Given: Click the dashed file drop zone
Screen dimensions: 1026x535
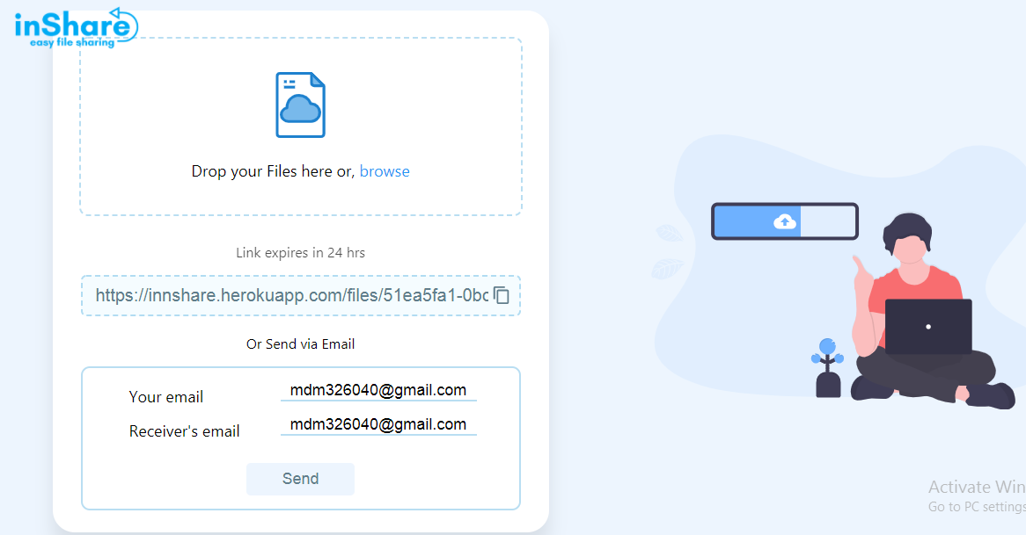Looking at the screenshot, I should pos(301,127).
